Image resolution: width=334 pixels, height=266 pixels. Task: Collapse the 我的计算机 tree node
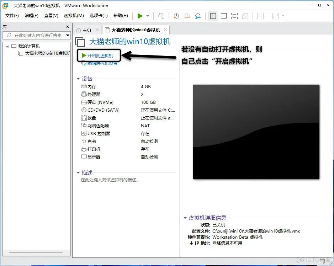pyautogui.click(x=7, y=46)
